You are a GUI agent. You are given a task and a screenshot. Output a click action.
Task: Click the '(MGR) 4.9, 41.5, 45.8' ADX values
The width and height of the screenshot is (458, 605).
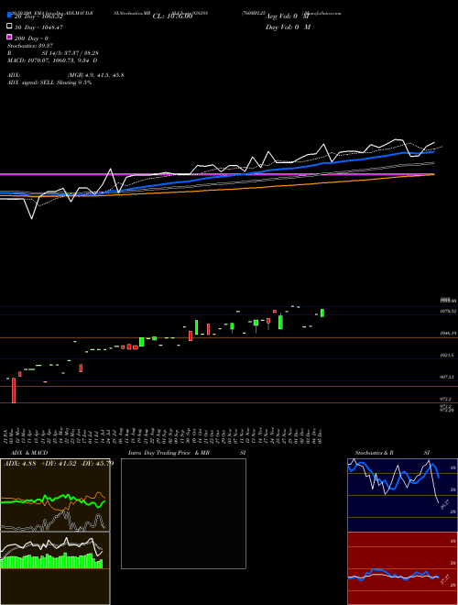(x=95, y=75)
